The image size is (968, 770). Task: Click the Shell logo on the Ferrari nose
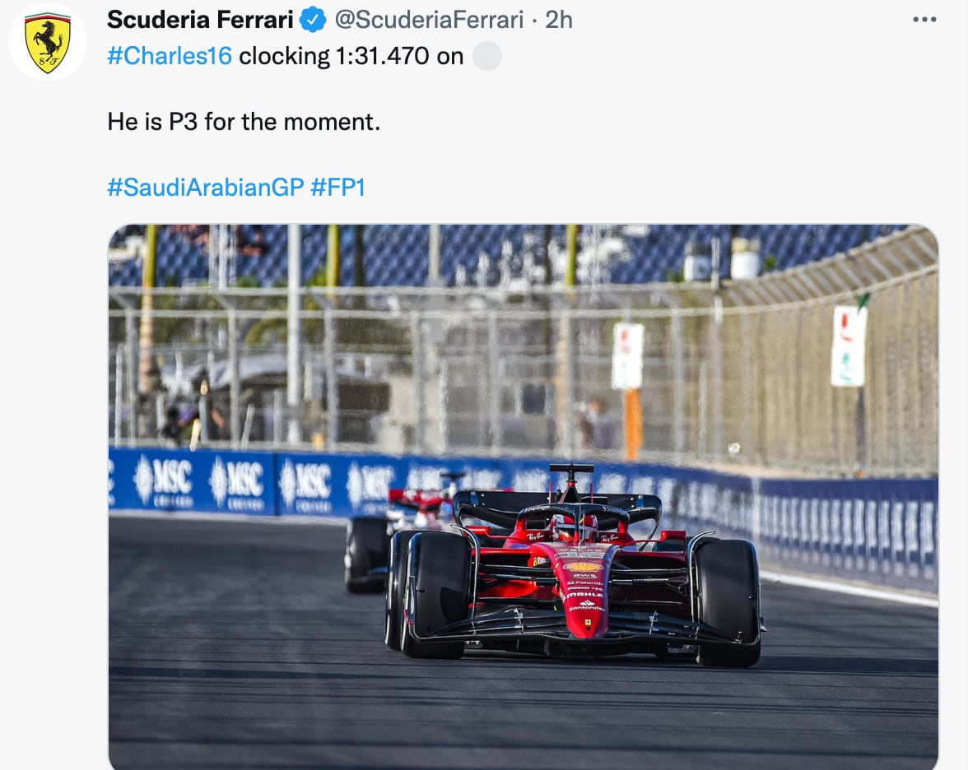583,567
